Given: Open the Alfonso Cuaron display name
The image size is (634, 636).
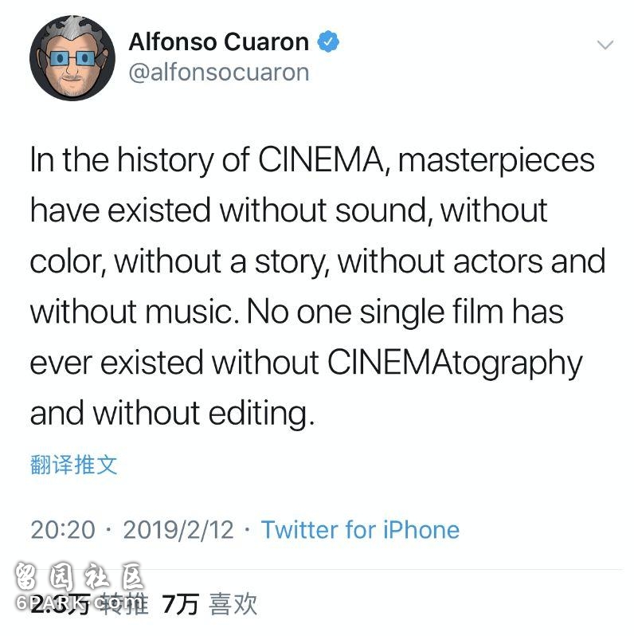Looking at the screenshot, I should point(219,41).
